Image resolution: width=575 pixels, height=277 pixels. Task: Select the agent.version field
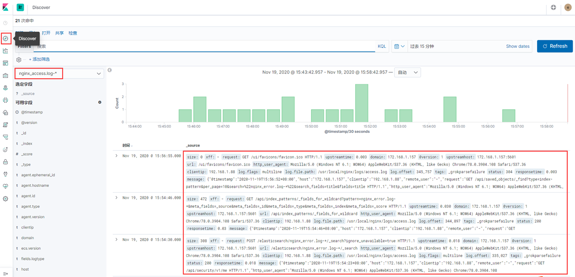pos(33,217)
